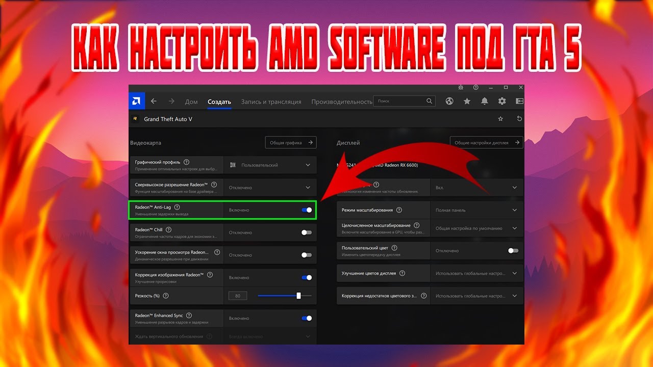
Task: Click Общие настройки дисплея button
Action: pos(487,143)
